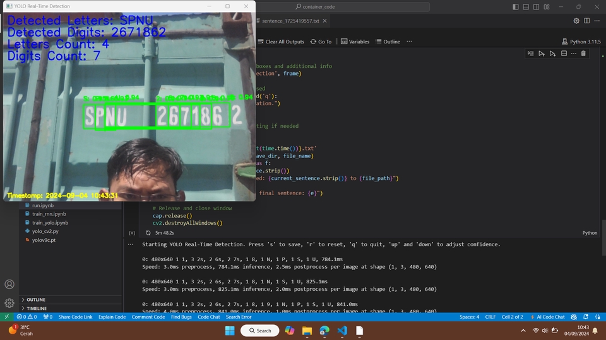Click Go To in notebook toolbar

click(x=321, y=42)
